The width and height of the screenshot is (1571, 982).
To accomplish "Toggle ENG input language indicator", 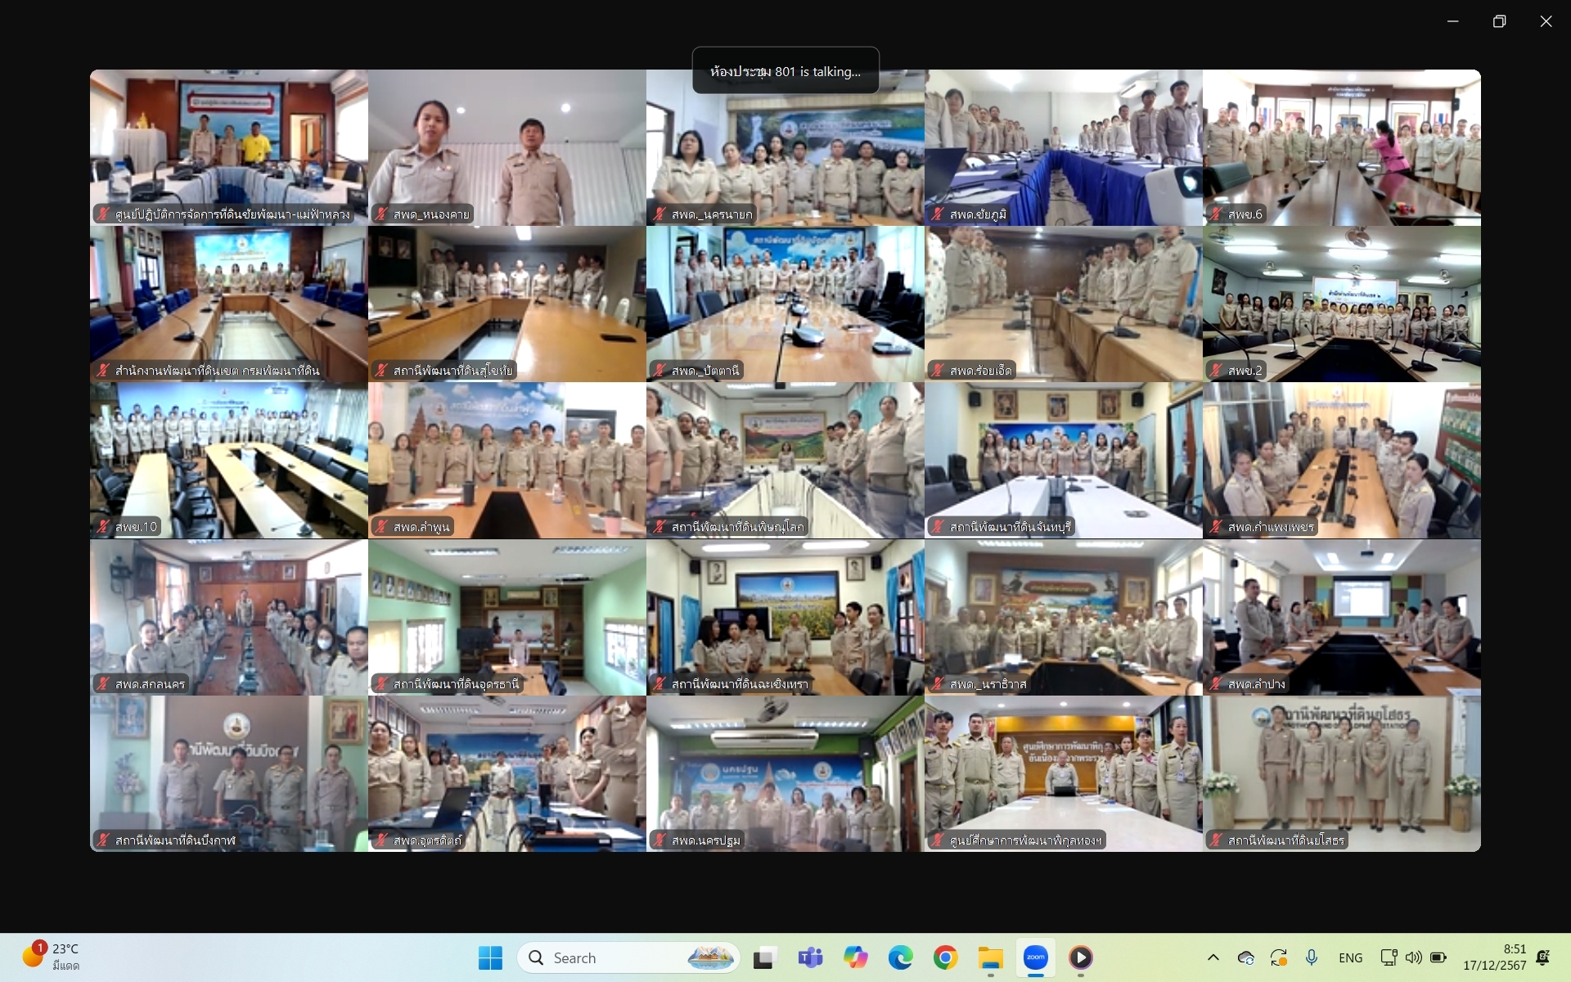I will tap(1350, 957).
